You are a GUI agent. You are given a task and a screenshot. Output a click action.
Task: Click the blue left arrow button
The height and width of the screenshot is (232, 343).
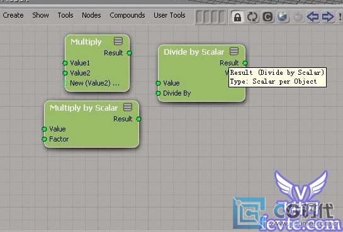313,17
